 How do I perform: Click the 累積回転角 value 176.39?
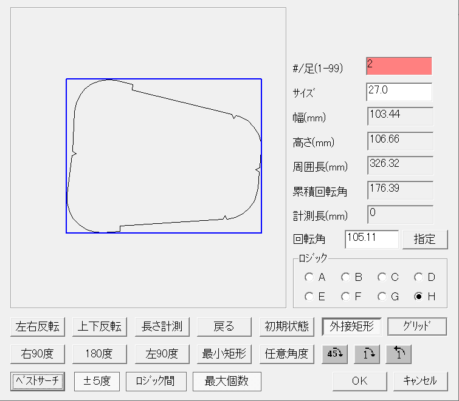pyautogui.click(x=400, y=190)
